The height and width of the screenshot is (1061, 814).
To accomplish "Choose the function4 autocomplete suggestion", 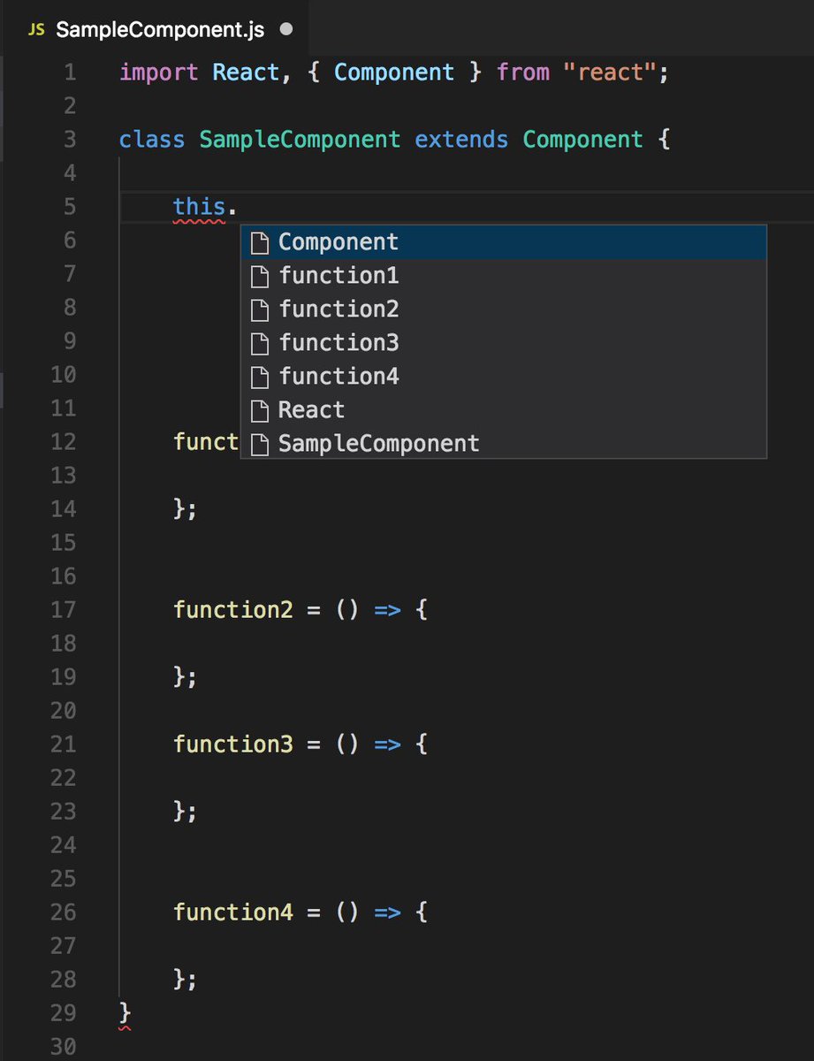I will tap(503, 376).
